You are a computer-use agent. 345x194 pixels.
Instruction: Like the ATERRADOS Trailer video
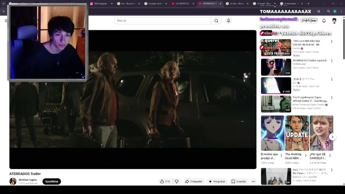(165, 182)
